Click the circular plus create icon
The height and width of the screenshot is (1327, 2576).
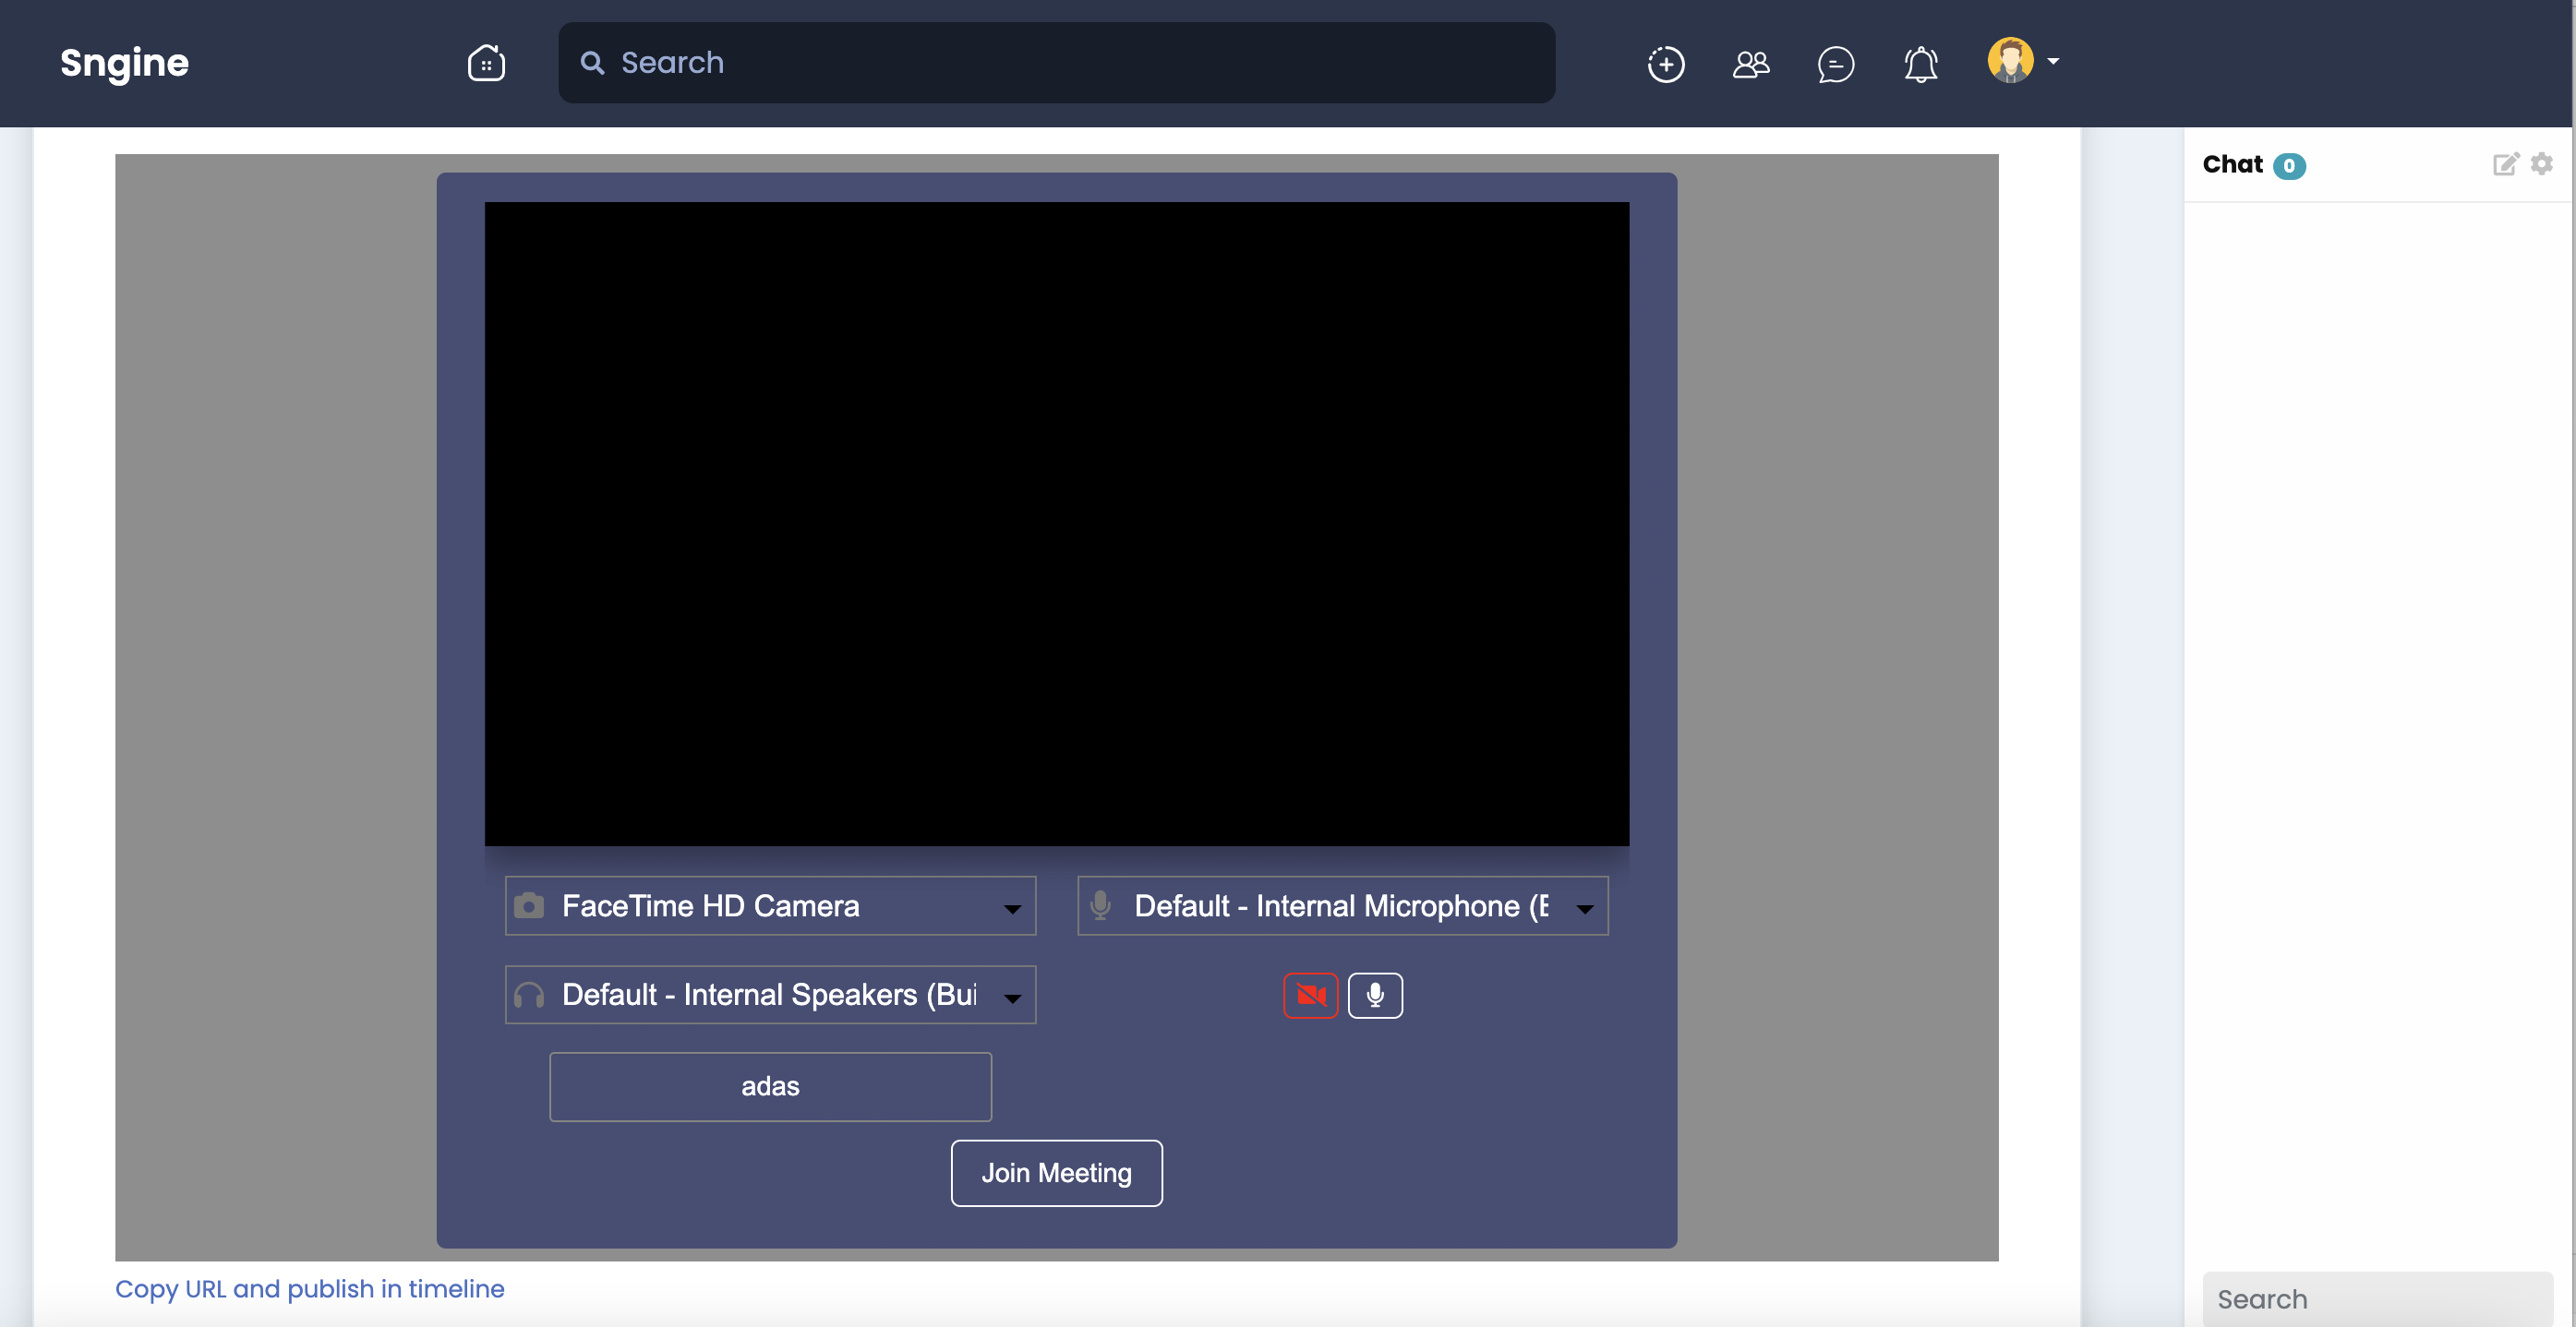tap(1665, 63)
